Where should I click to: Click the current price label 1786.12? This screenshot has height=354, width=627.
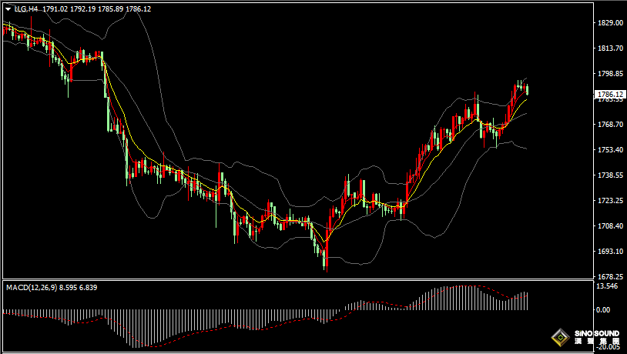coord(610,95)
